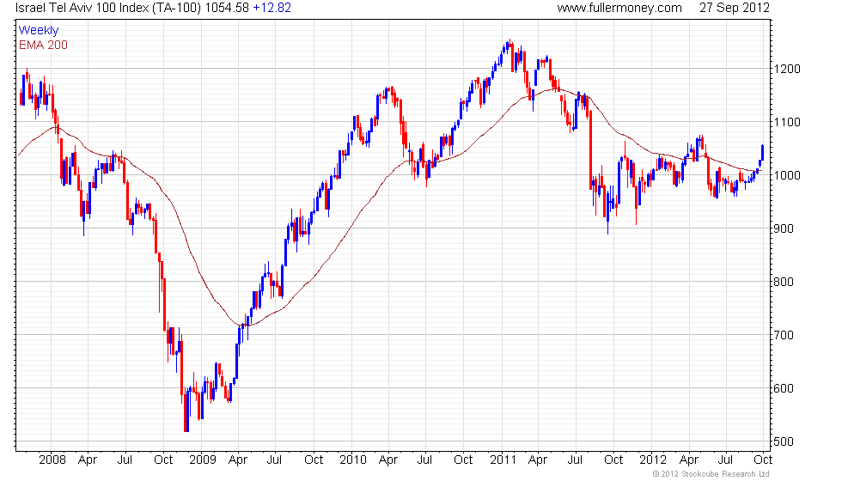Click the chart title 'Israel Tel Aviv 100 Index (TA-100)'
Screen dimensions: 842x481
(108, 8)
